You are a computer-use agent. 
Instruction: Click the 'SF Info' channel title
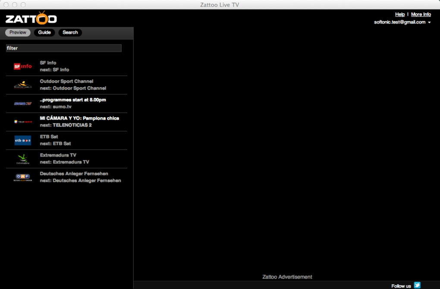click(x=48, y=63)
